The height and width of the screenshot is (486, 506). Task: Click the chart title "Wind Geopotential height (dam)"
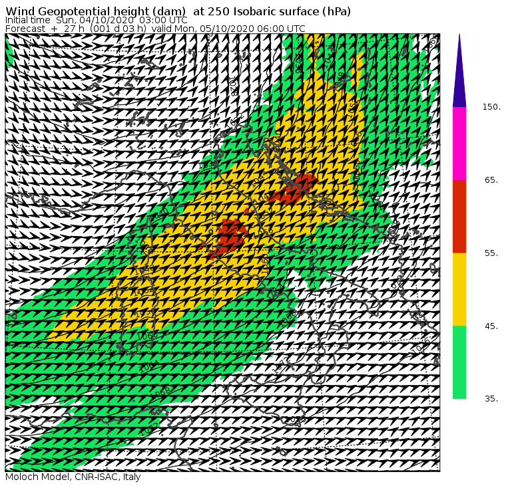click(x=95, y=11)
